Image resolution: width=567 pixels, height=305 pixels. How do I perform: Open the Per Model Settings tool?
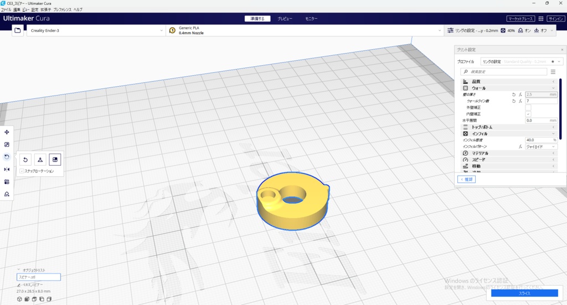[7, 182]
